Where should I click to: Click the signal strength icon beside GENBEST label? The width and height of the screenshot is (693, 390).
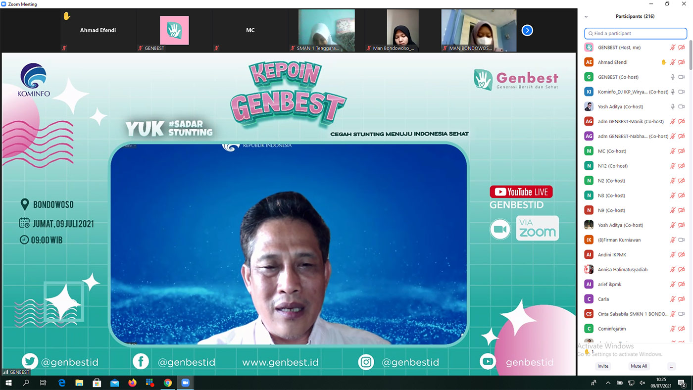tap(5, 372)
